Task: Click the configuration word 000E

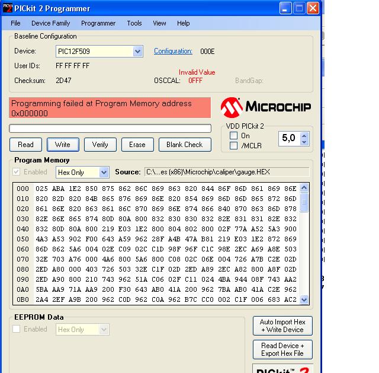Action: click(x=207, y=52)
